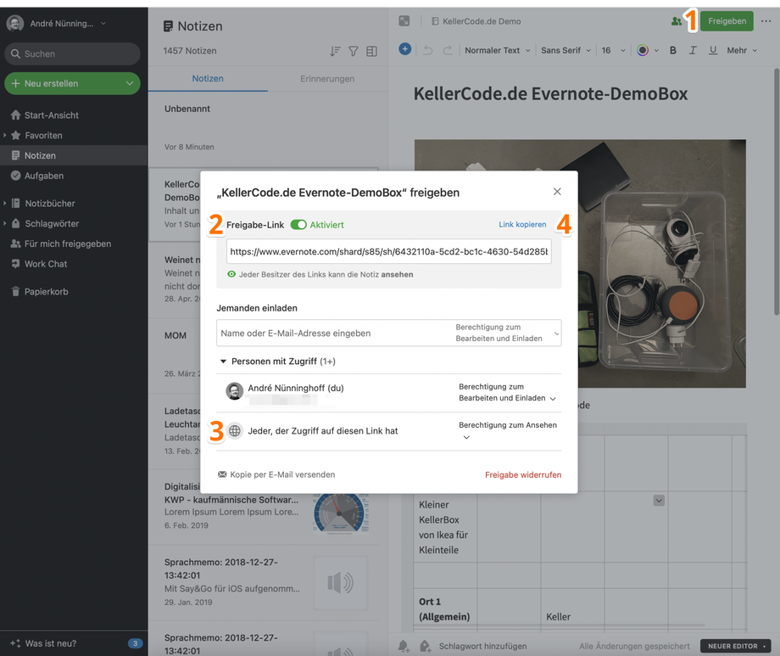Open KellerCode.de Demo notebook
Screen dimensions: 780x656
(476, 21)
